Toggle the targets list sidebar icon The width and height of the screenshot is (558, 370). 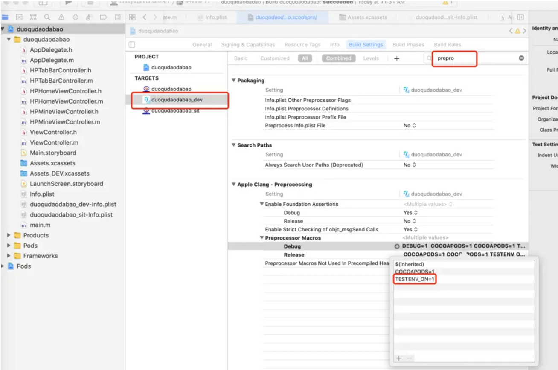coord(132,44)
